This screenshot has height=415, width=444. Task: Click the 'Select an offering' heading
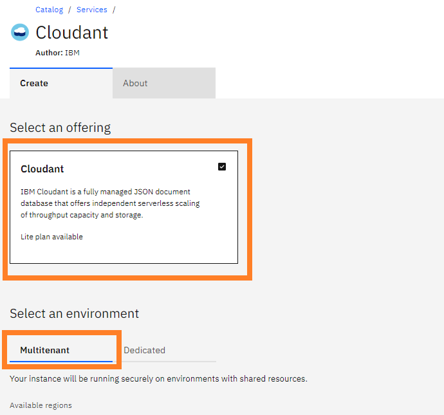click(60, 127)
